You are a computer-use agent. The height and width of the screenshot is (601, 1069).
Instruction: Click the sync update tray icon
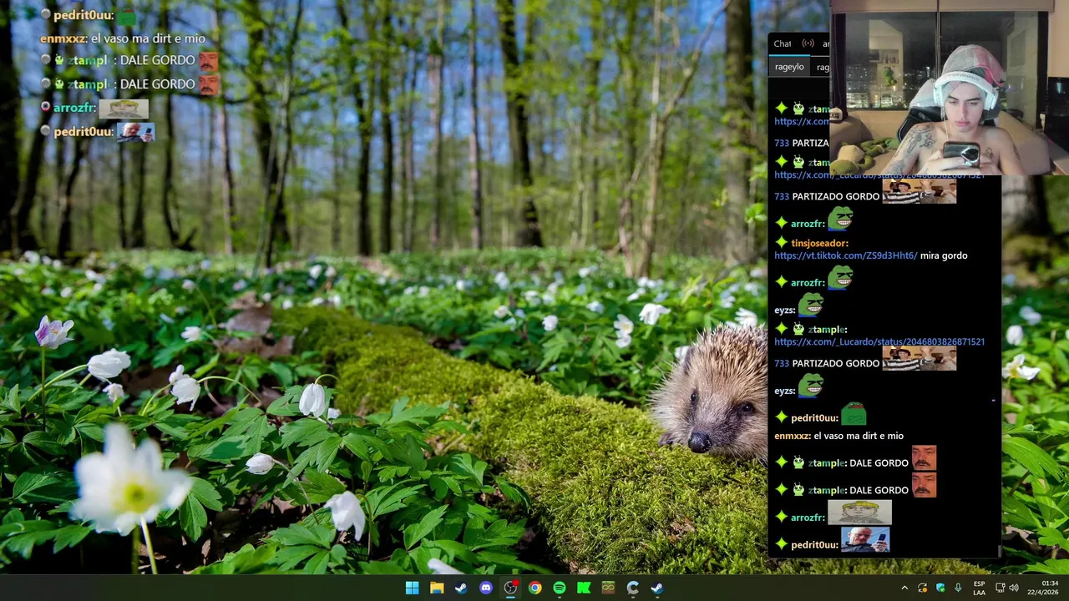point(922,588)
